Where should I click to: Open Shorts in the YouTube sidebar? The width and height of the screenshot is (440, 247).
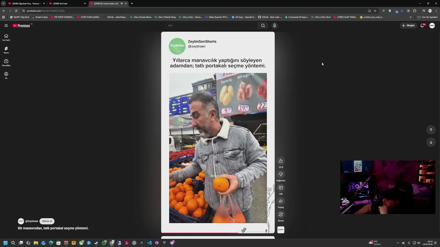tap(6, 50)
